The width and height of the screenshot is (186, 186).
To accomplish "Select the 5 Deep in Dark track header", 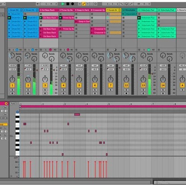I will coord(82,10).
